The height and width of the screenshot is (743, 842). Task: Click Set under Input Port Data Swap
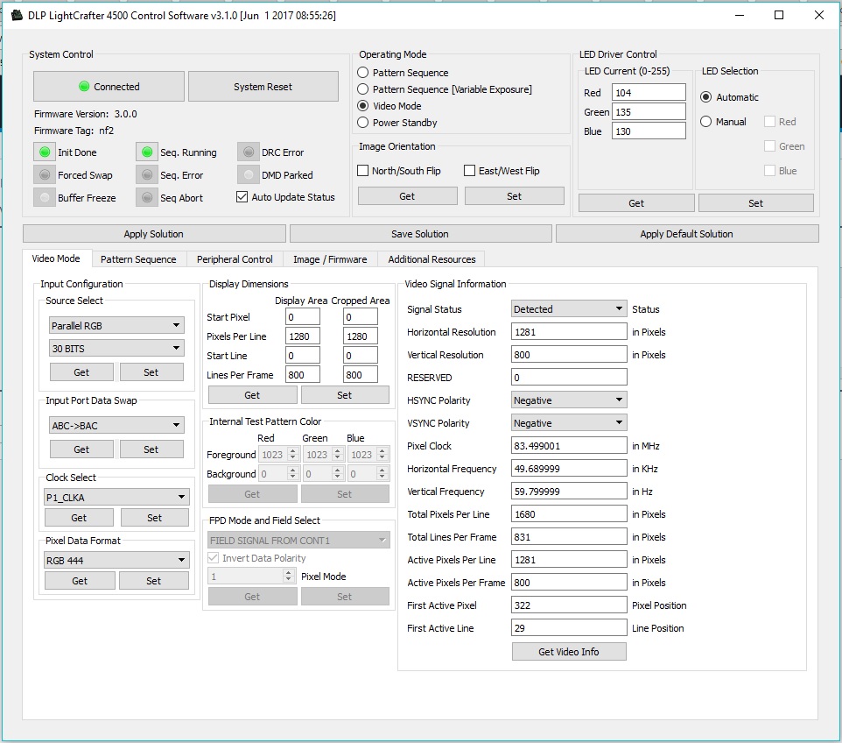coord(151,449)
